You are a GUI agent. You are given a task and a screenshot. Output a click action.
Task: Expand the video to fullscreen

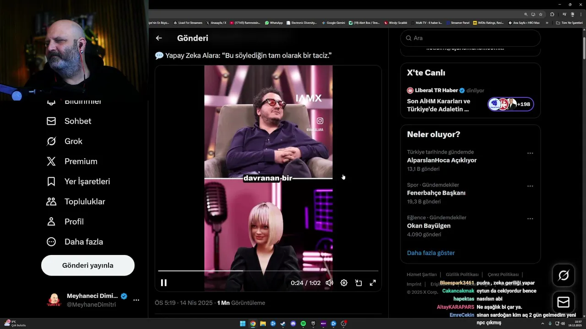click(x=373, y=283)
